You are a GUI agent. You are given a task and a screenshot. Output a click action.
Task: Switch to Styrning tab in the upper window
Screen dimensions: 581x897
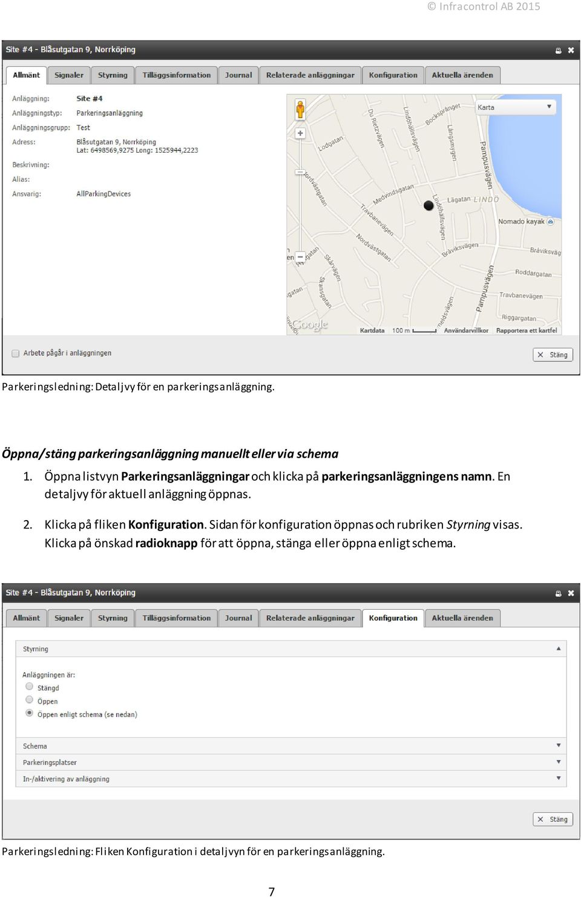pos(113,75)
